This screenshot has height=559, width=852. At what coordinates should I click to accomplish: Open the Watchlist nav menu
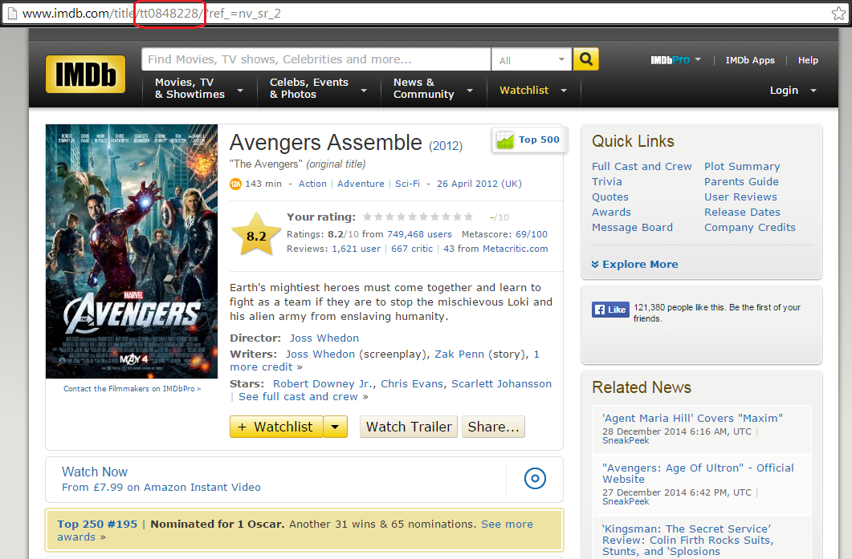tap(533, 91)
